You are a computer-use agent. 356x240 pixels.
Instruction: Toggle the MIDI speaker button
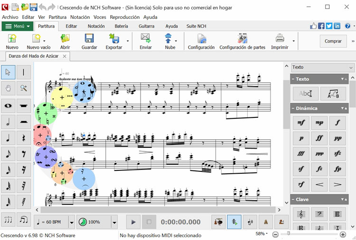pos(250,222)
